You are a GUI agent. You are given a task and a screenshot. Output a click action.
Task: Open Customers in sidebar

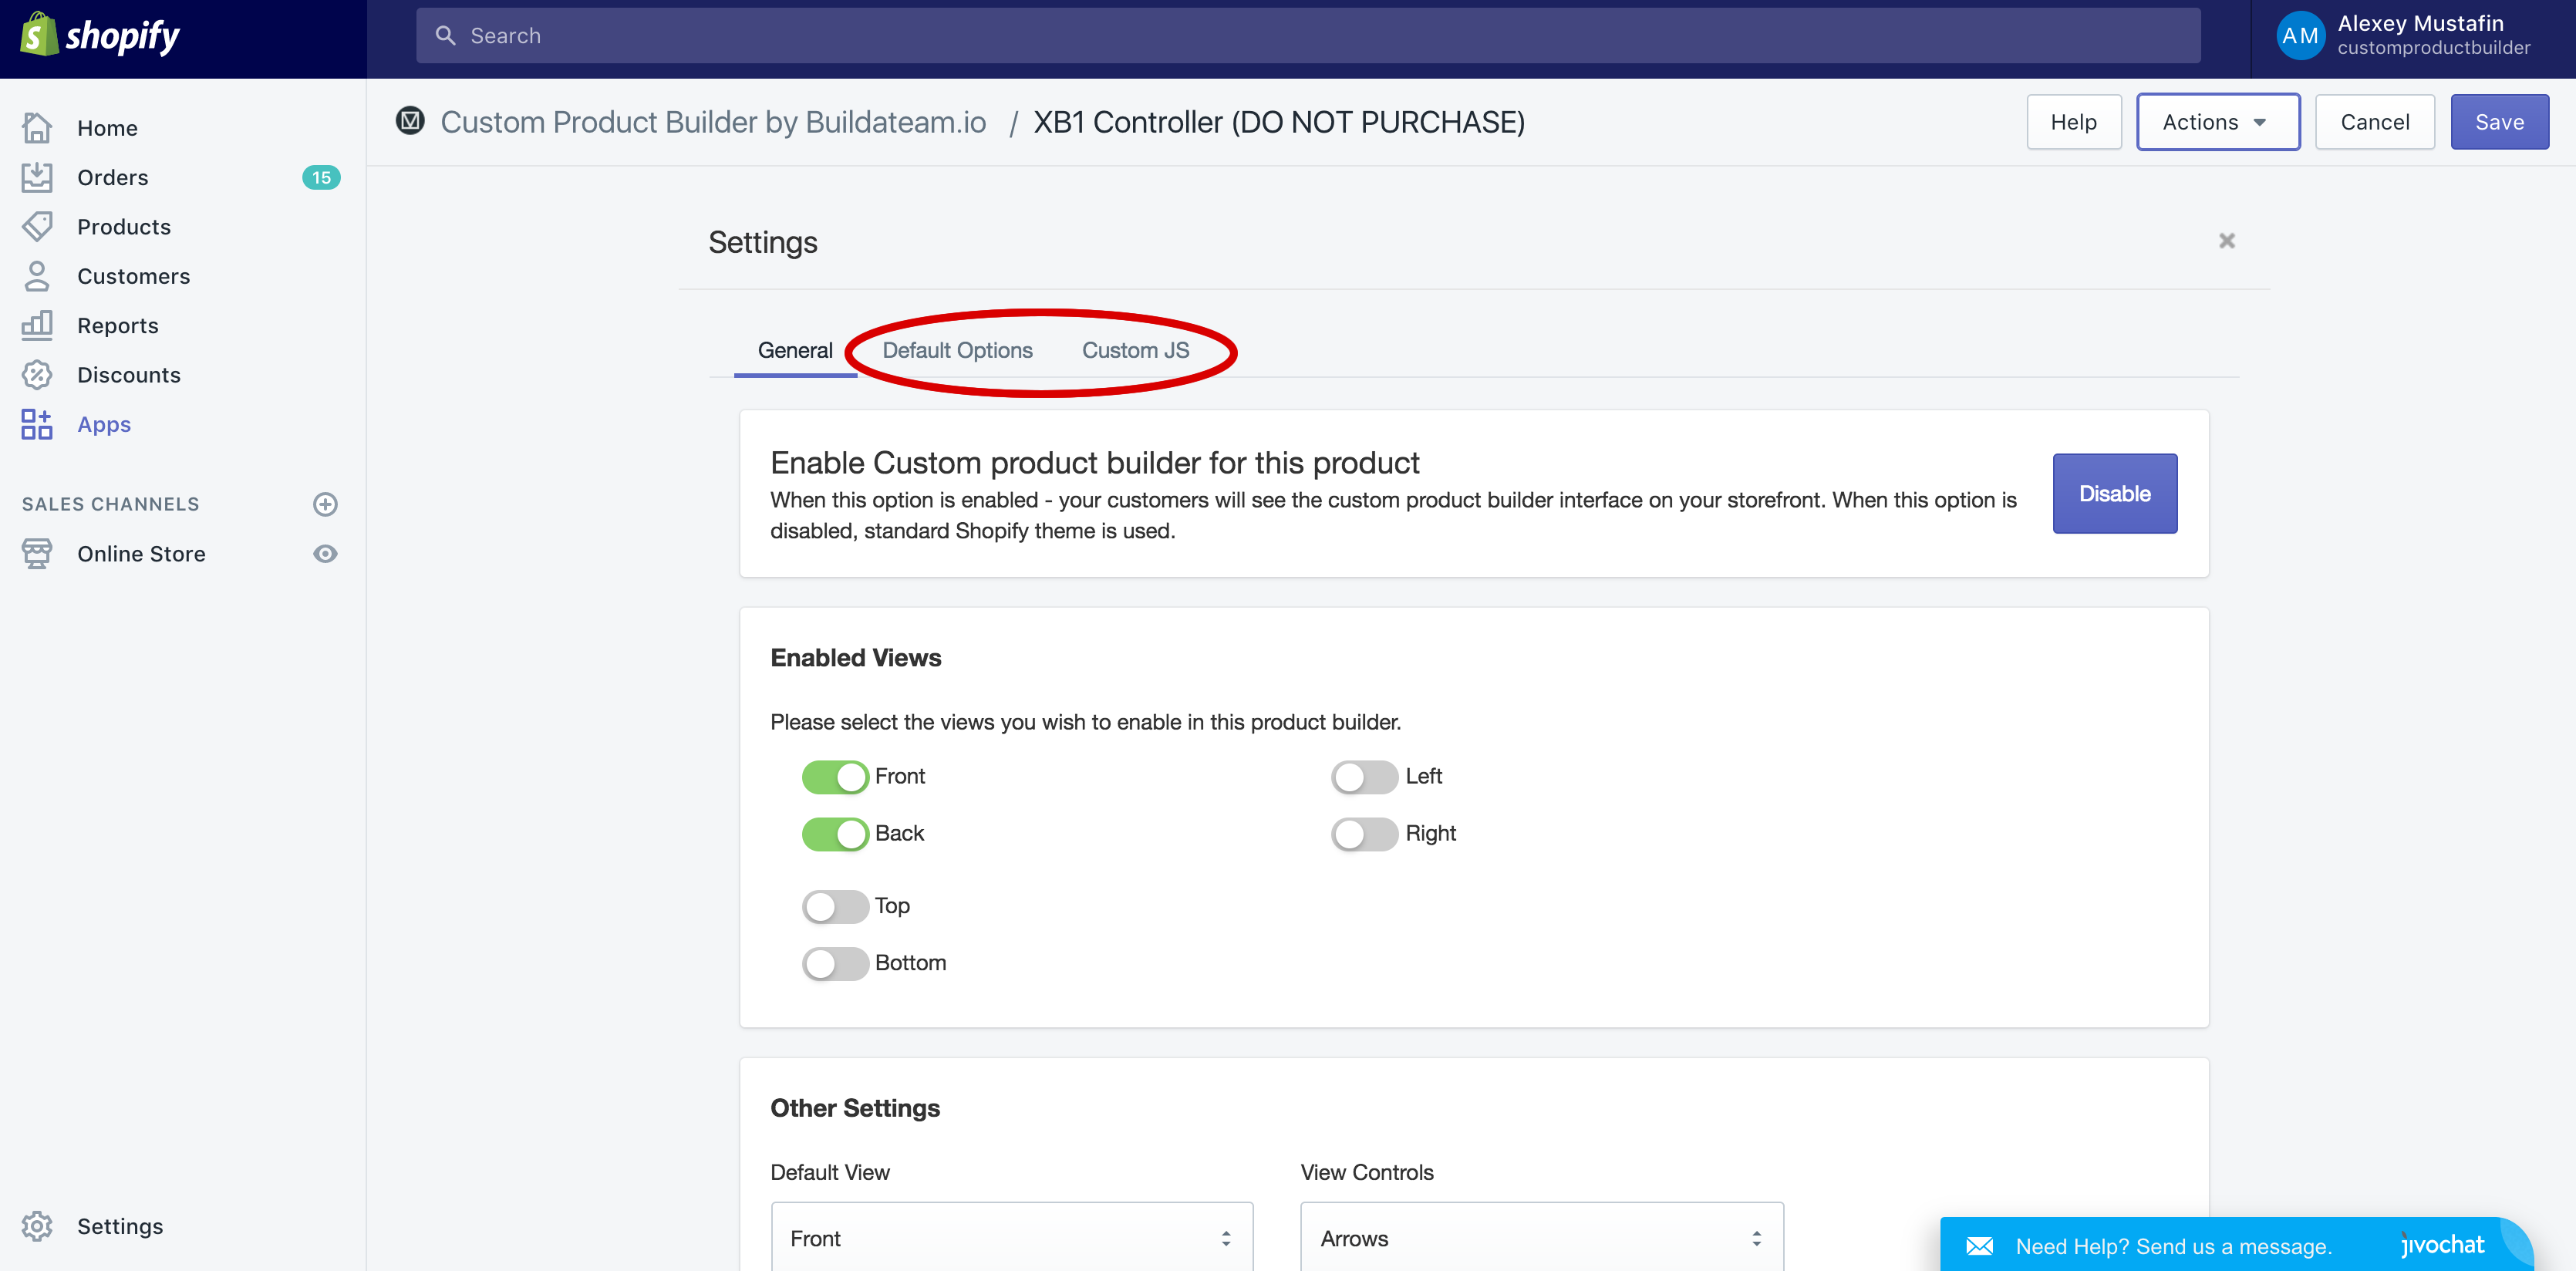click(133, 276)
